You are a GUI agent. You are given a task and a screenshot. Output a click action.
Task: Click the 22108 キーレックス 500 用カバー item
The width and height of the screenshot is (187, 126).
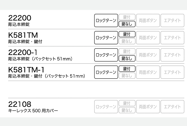33,107
